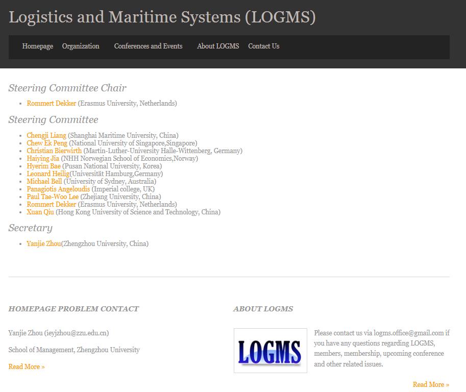Open Conferences and Events menu

click(148, 46)
